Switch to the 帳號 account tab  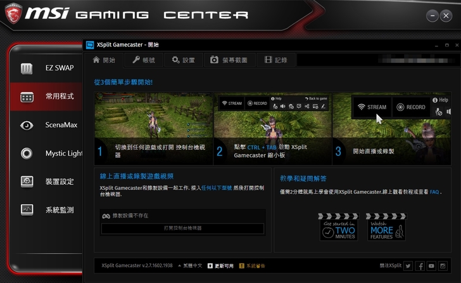coord(144,60)
